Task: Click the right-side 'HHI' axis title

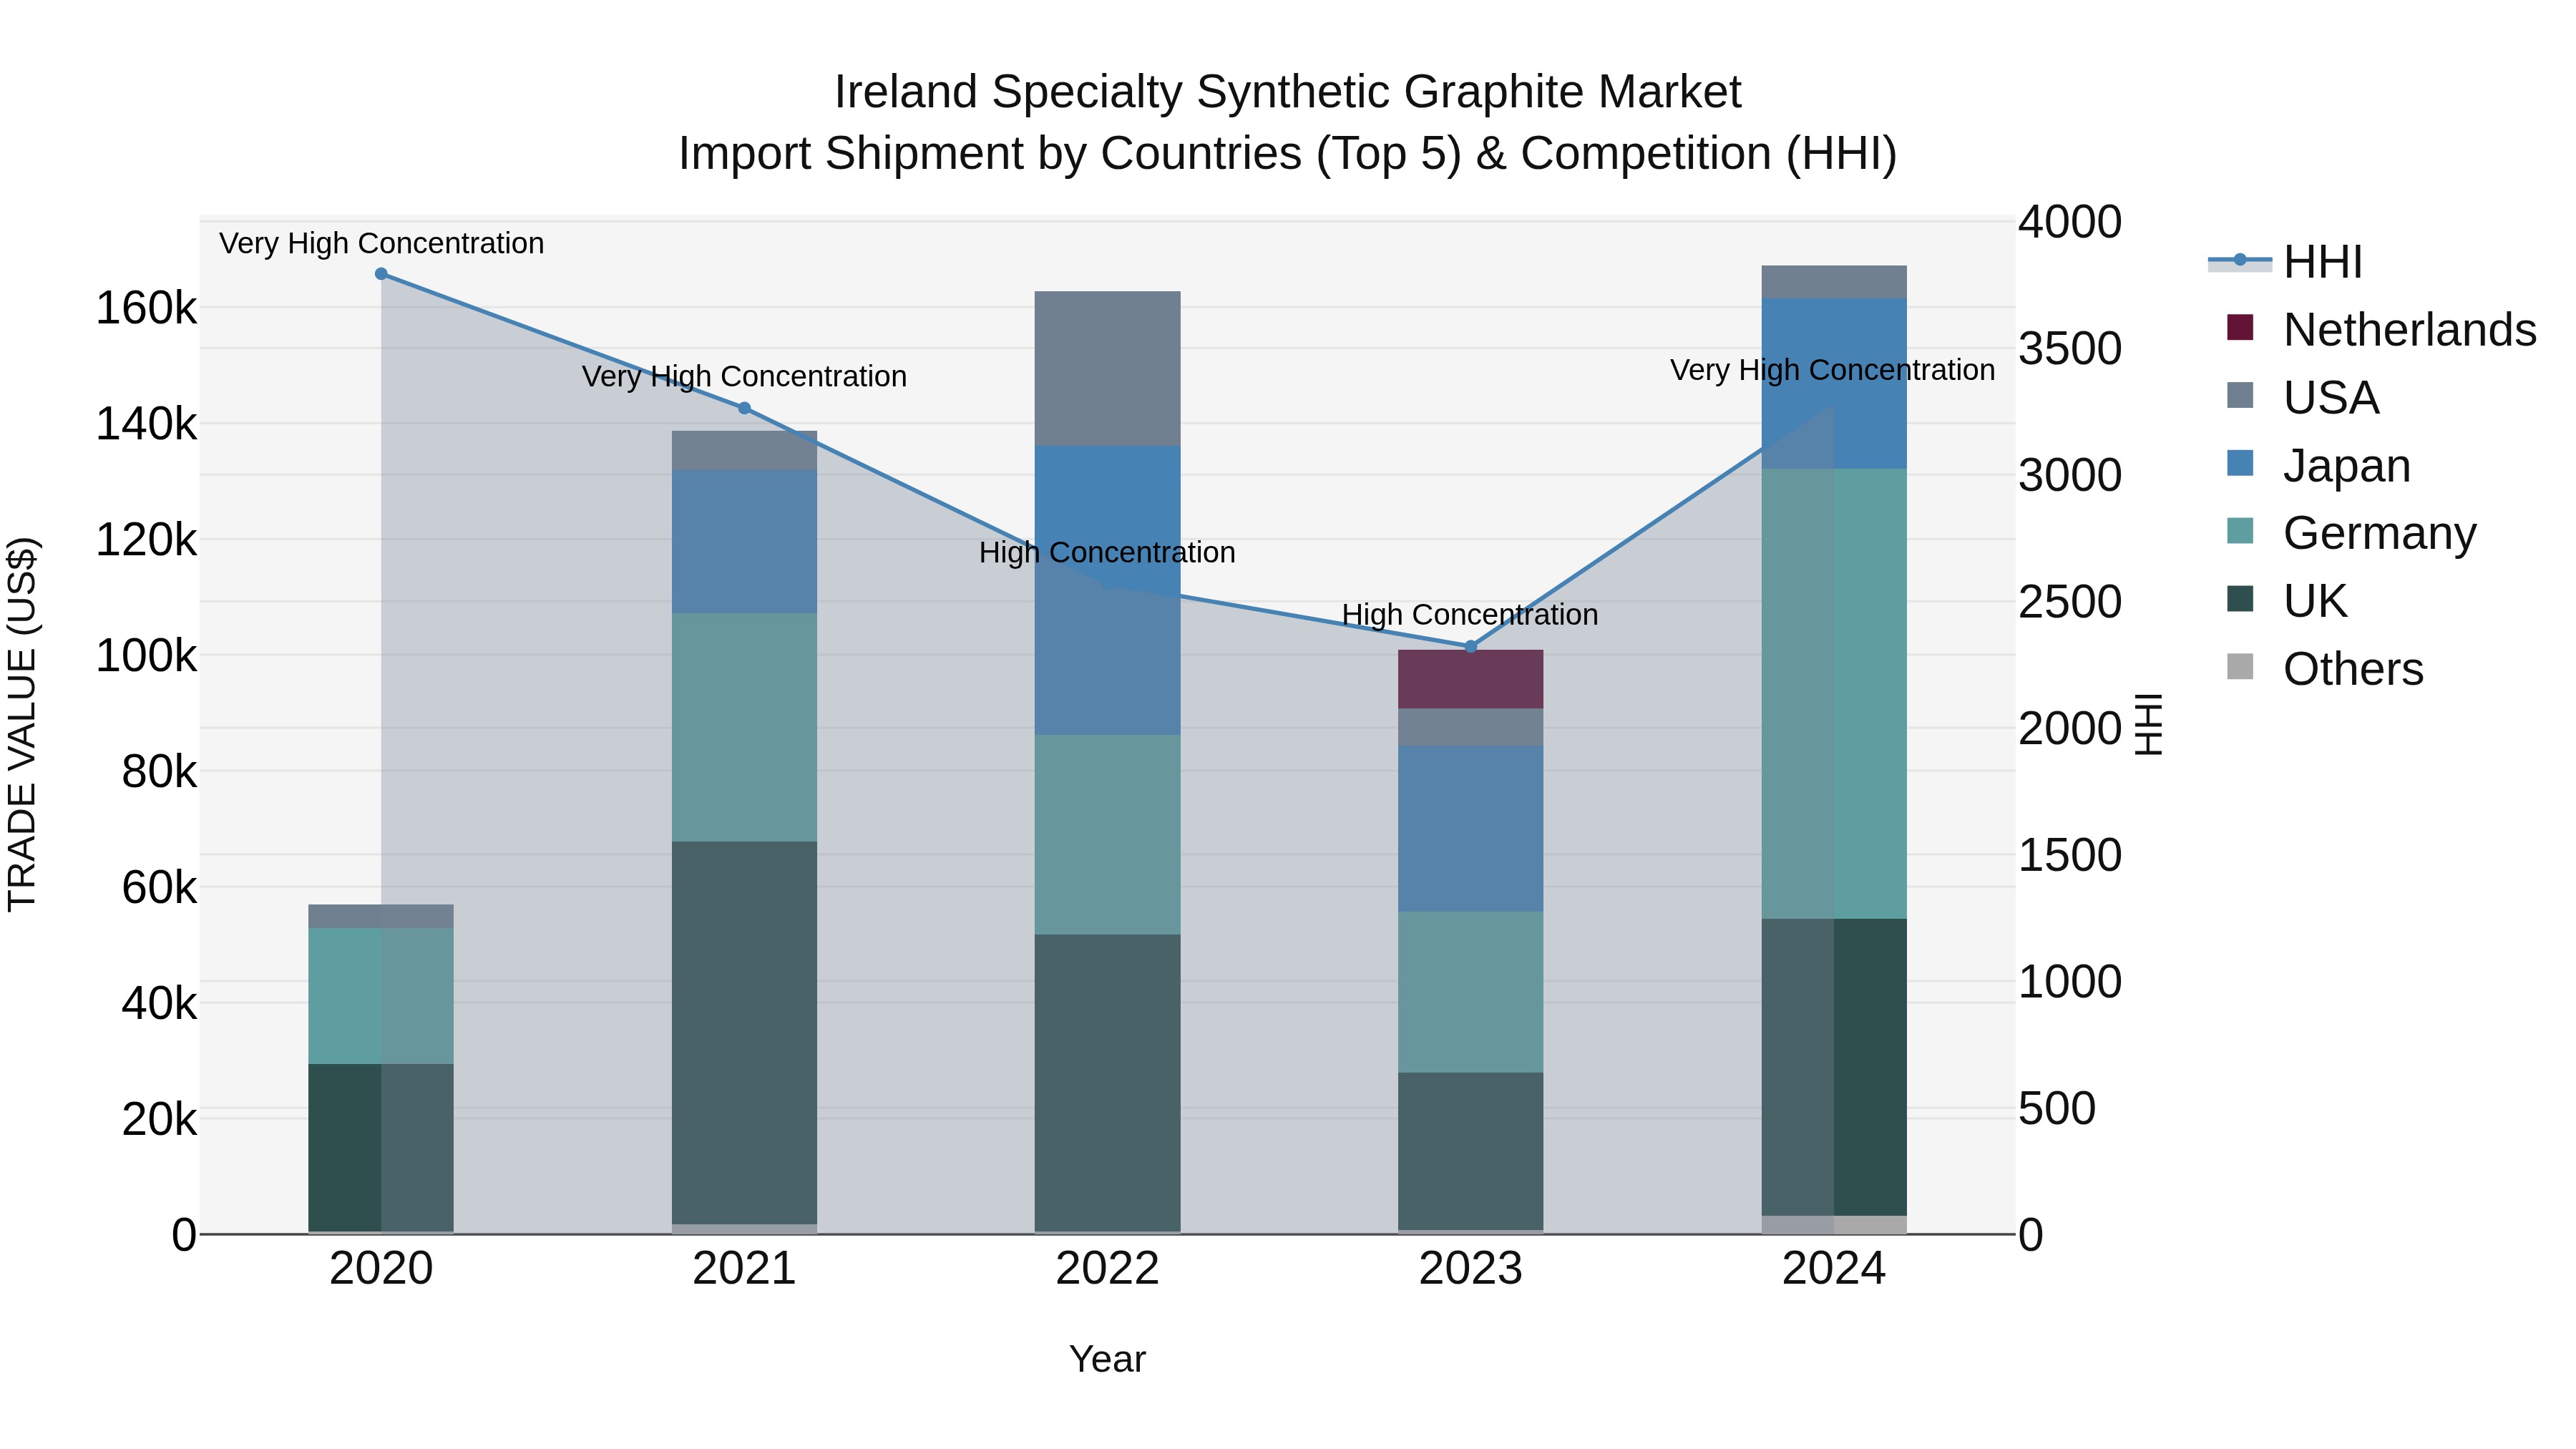Action: coord(2148,725)
